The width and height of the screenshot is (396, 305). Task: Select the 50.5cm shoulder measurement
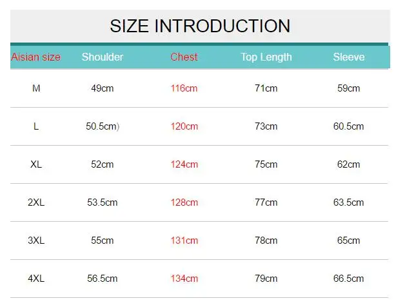click(x=103, y=126)
